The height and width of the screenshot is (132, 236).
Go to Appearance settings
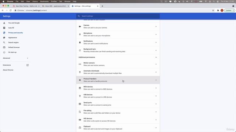(x=13, y=37)
